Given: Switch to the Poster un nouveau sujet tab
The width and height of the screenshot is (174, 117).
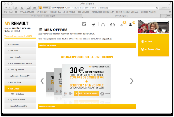Looking at the screenshot, I should tap(43, 16).
